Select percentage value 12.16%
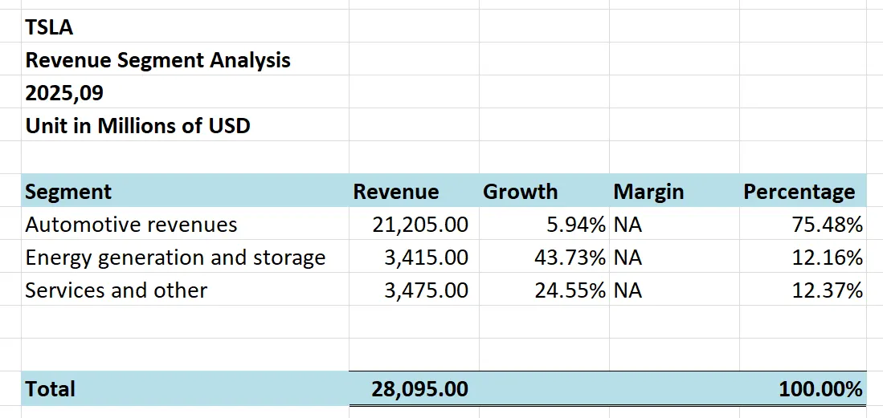The image size is (883, 418). (803, 257)
